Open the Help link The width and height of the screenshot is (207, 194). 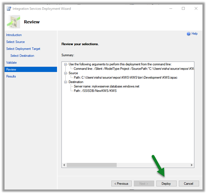pos(194,34)
